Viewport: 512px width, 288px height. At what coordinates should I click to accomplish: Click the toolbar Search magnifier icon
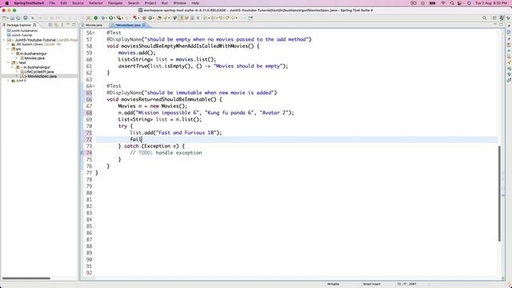(x=485, y=18)
